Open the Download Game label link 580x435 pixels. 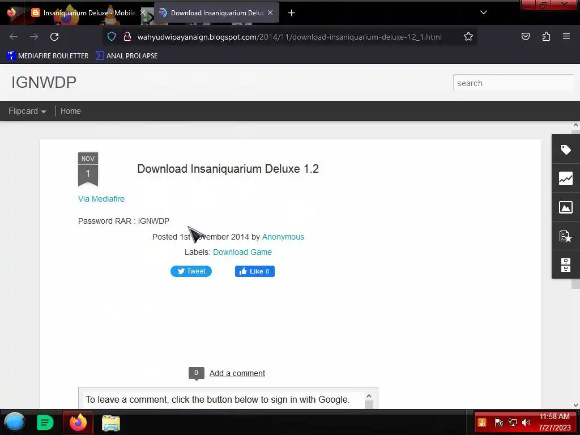coord(242,252)
